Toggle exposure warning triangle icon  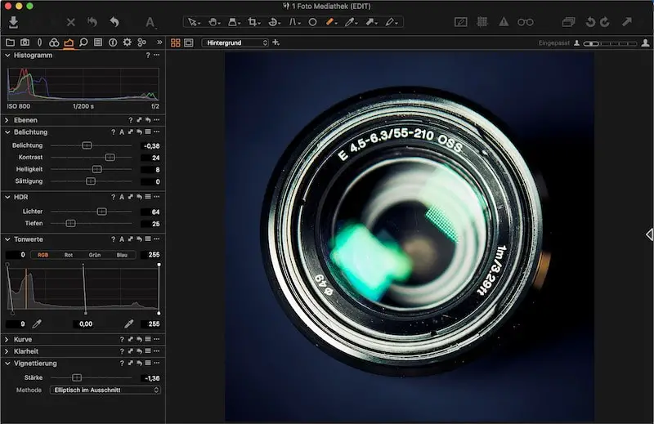[x=504, y=22]
